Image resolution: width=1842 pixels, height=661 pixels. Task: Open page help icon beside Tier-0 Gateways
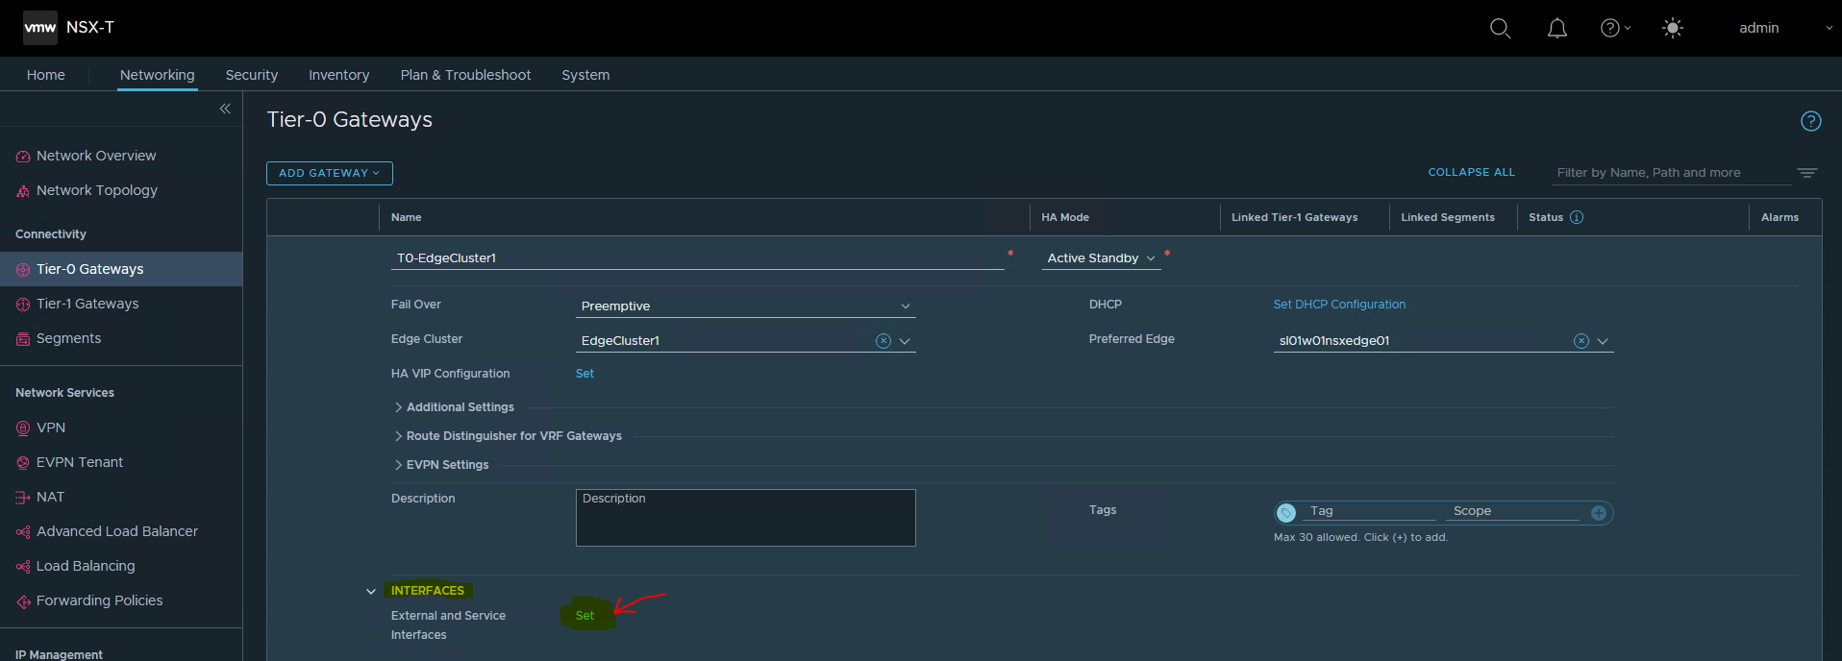(1810, 121)
